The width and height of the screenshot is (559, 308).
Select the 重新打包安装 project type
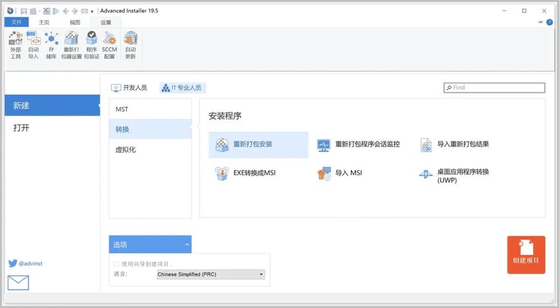[259, 145]
